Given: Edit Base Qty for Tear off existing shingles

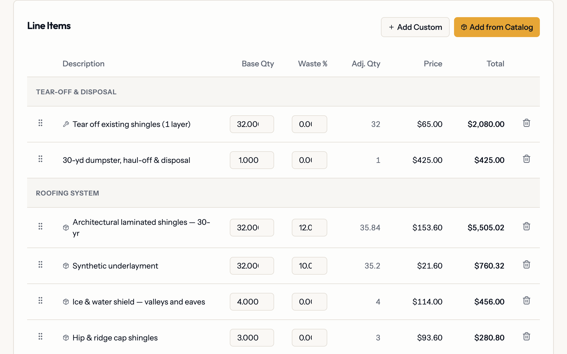Looking at the screenshot, I should (252, 124).
